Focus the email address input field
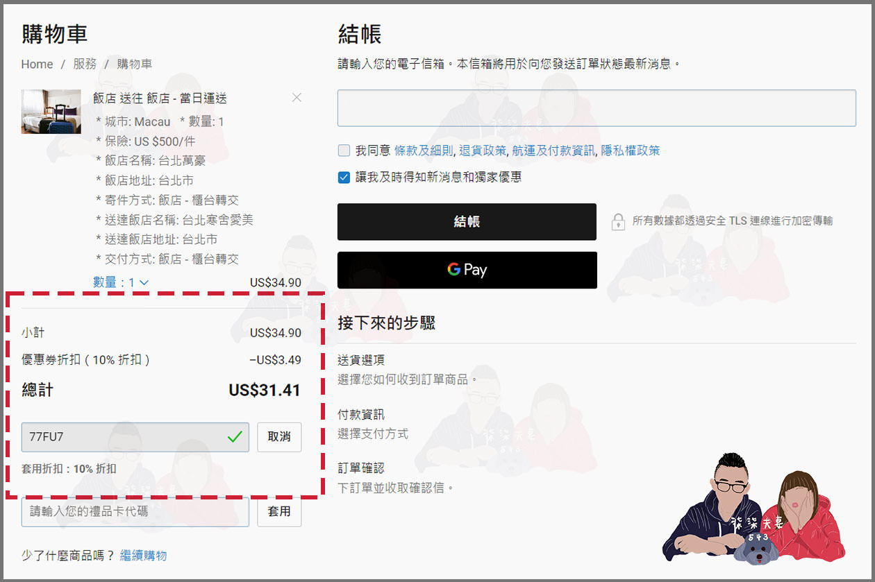875x582 pixels. [596, 108]
